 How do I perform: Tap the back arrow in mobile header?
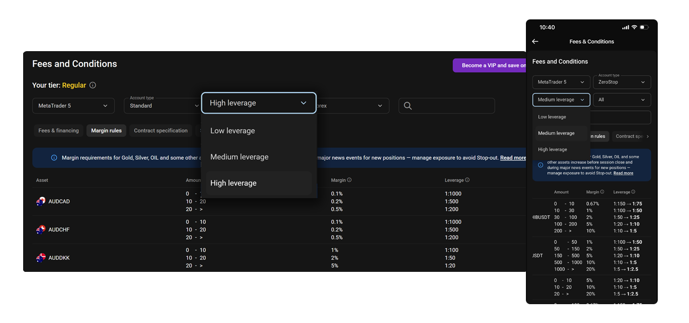point(535,41)
